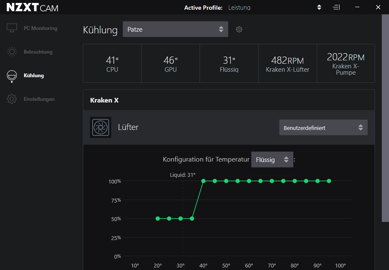
Task: Click the vertical scrollbar thumb
Action: (385, 118)
